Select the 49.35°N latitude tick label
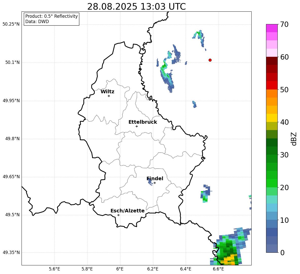The image size is (300, 274). point(11,253)
